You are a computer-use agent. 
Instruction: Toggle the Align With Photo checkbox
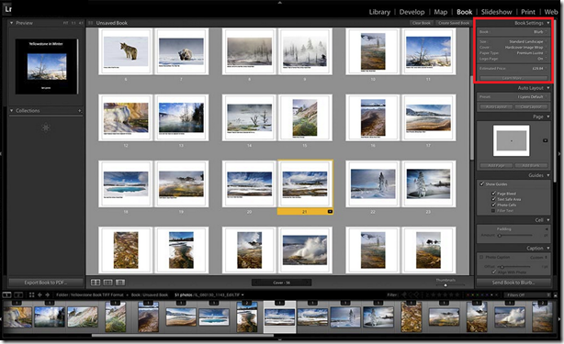point(493,272)
